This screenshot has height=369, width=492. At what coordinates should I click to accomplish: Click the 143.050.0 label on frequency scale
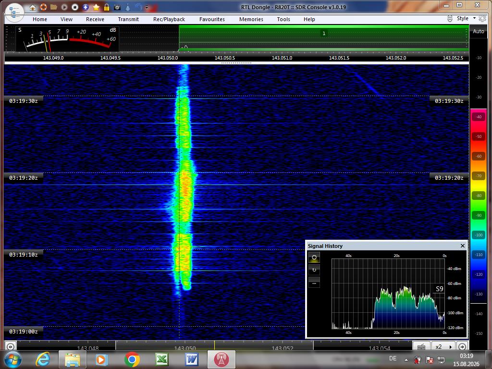click(x=168, y=58)
